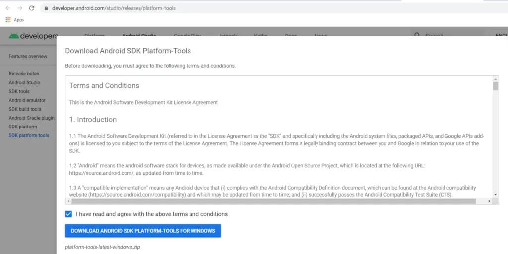
Task: Click the scroll-down arrow in terms box
Action: pos(495,194)
